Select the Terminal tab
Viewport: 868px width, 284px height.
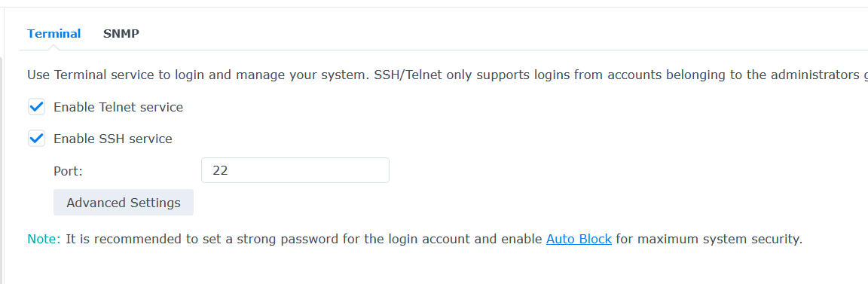tap(53, 34)
